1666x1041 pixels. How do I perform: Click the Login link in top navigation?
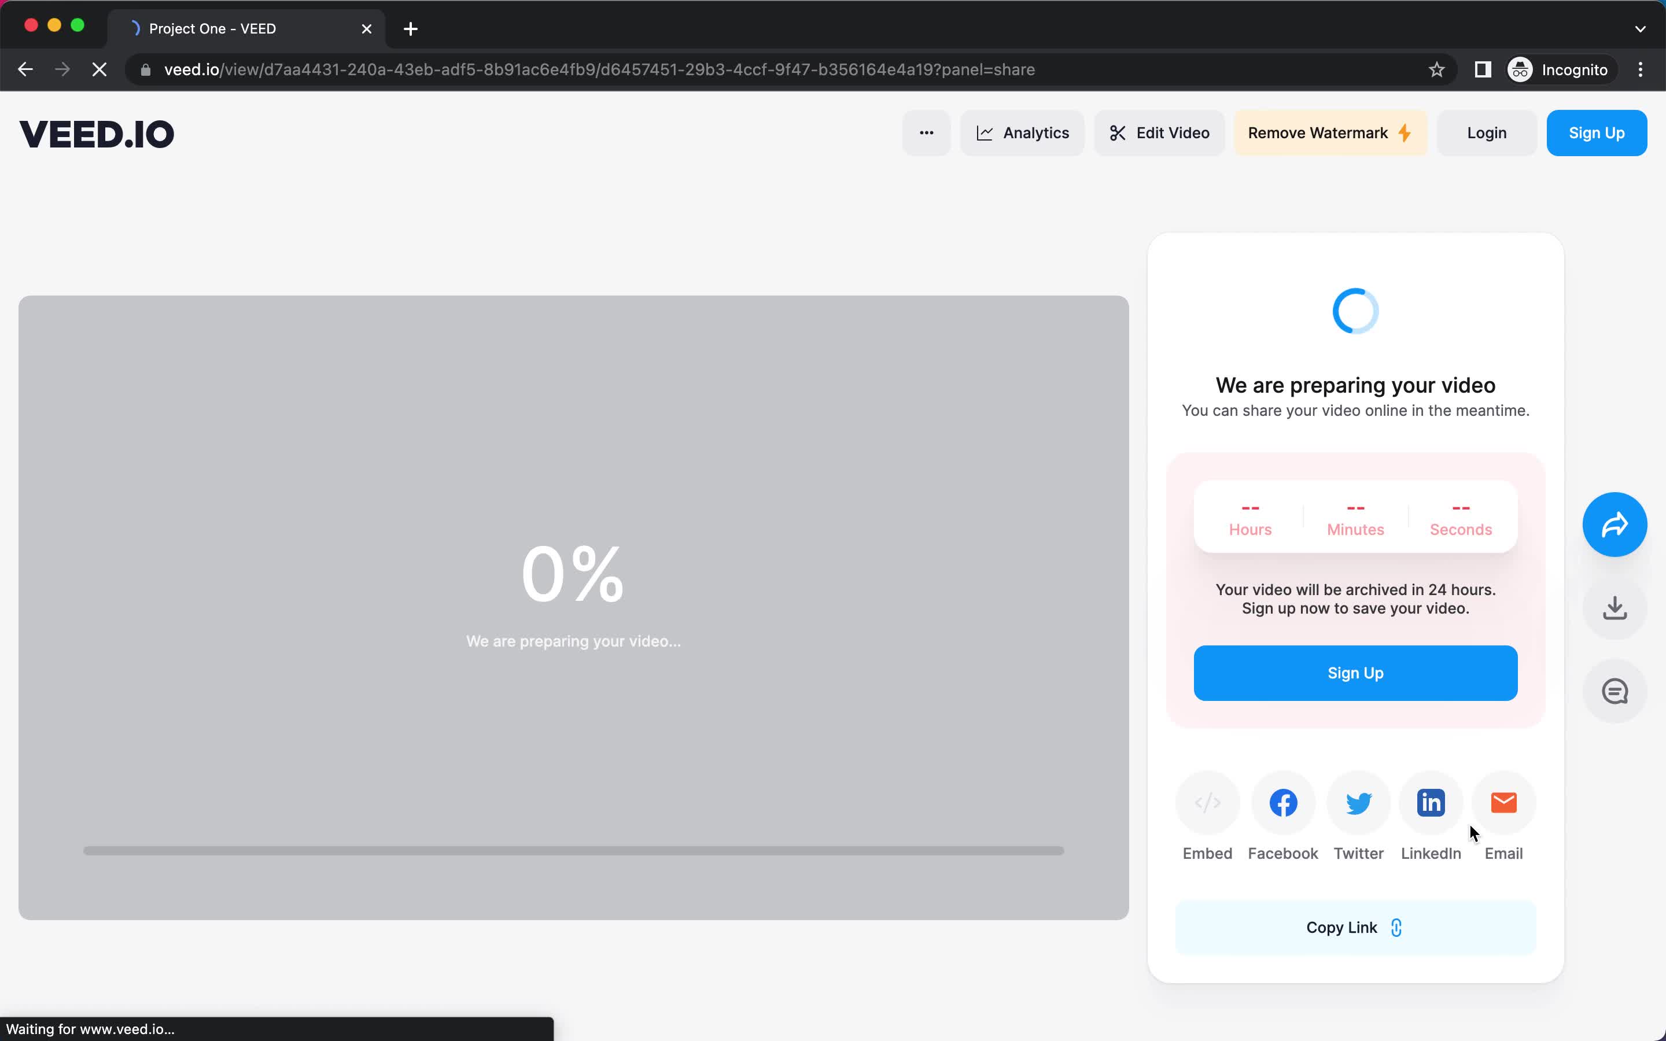[1487, 133]
